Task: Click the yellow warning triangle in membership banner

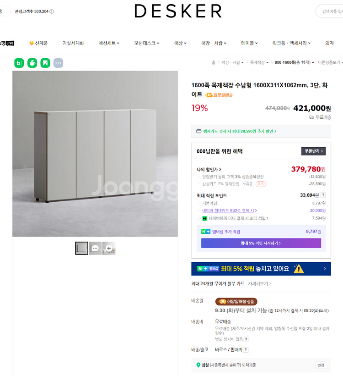Action: tap(298, 269)
